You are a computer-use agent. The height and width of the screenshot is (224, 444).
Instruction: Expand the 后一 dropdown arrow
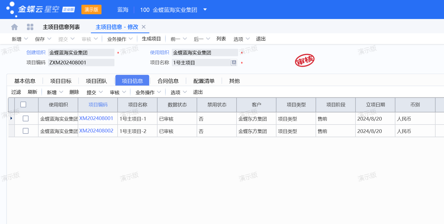(208, 39)
